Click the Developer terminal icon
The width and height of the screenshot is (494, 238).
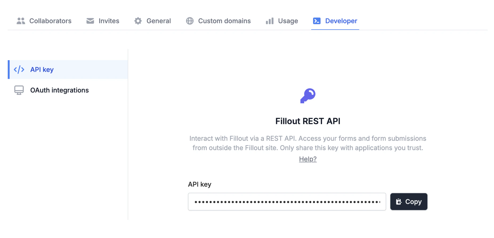coord(317,21)
